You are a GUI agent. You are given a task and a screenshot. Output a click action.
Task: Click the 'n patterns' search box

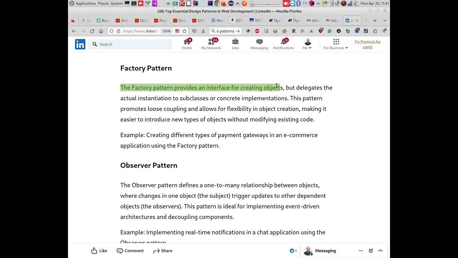(225, 31)
